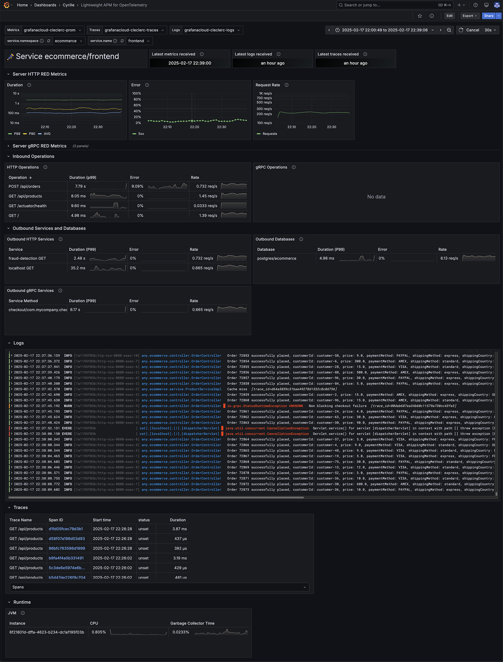
Task: Toggle 5xx series in Error legend
Action: coord(141,134)
